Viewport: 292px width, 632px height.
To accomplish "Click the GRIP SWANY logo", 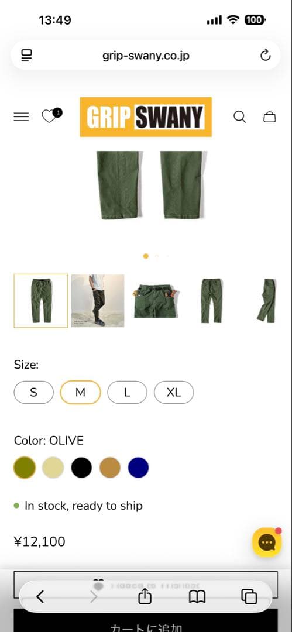I will tap(146, 117).
